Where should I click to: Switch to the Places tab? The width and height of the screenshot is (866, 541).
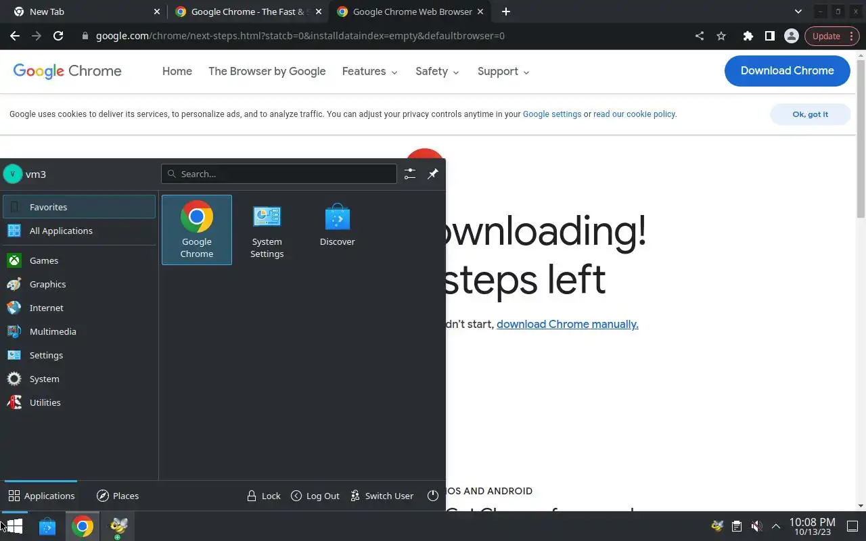[118, 496]
